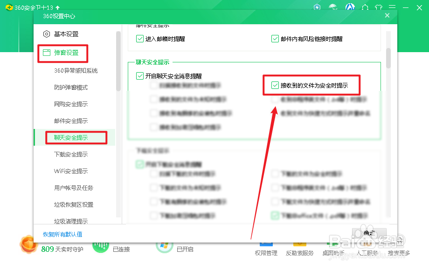
Task: Select the 弹窗设置 section
Action: pyautogui.click(x=66, y=53)
